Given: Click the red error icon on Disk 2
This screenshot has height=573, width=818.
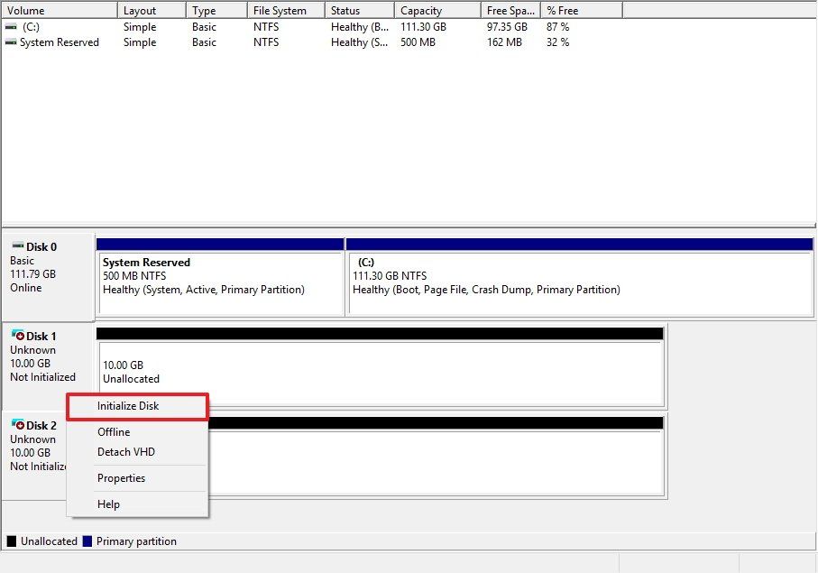Looking at the screenshot, I should pos(19,424).
